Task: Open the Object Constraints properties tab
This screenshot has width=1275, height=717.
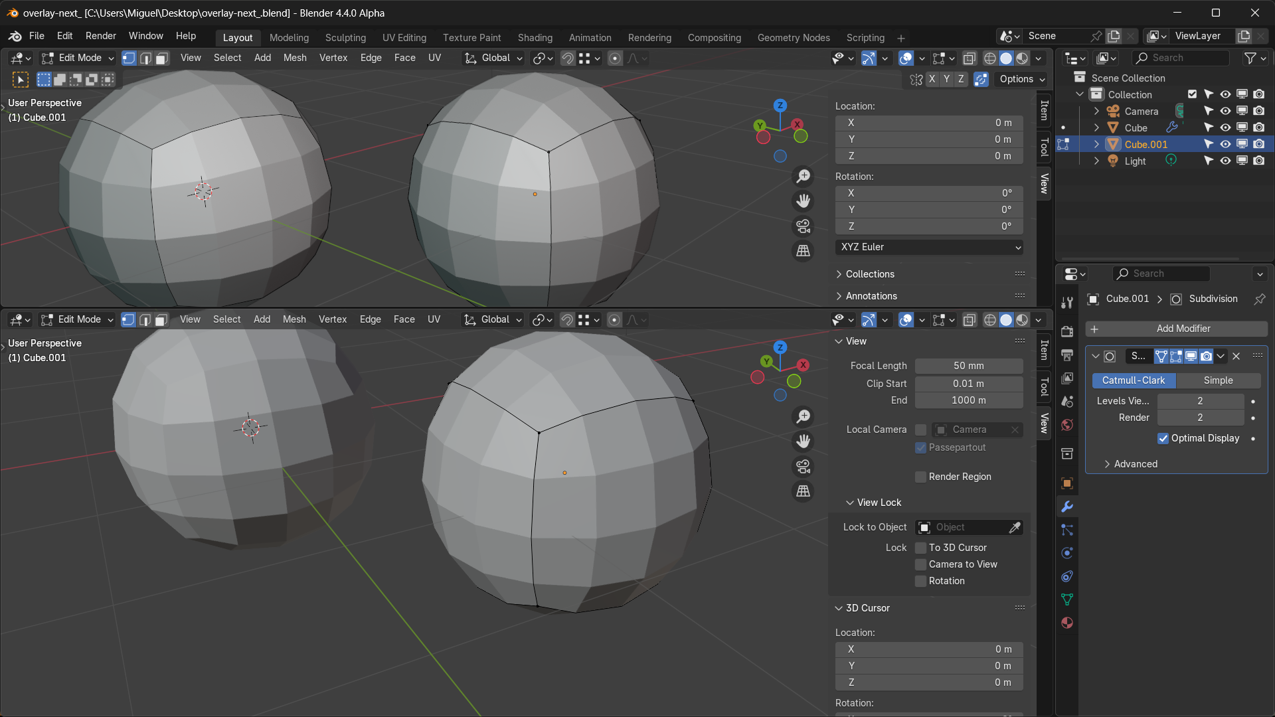Action: point(1067,576)
